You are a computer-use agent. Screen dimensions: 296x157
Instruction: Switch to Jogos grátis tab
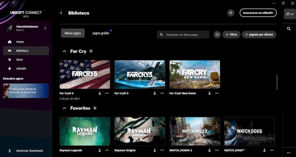tap(101, 33)
